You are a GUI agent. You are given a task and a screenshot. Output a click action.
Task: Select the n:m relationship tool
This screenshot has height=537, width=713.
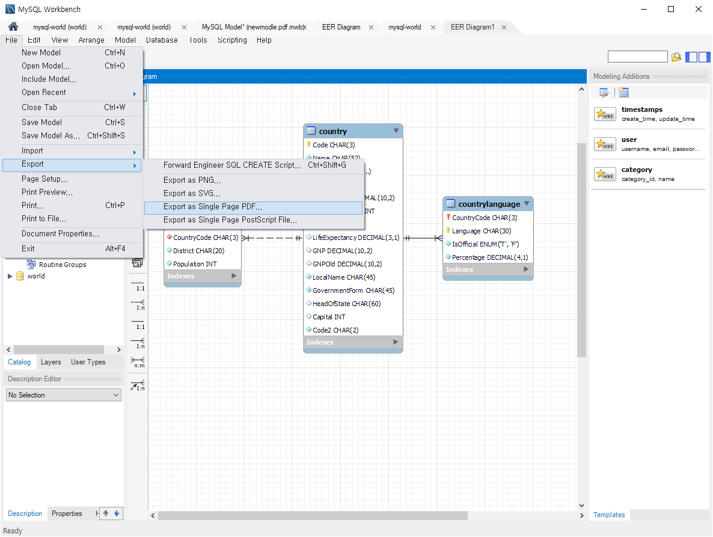pyautogui.click(x=138, y=363)
